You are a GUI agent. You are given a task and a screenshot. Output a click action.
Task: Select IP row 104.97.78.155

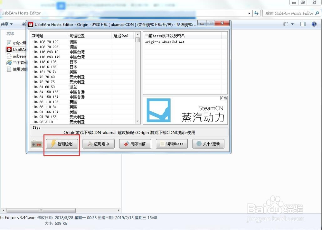[82, 117]
